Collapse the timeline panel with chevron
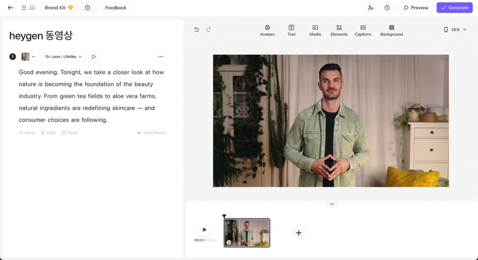478x260 pixels. 332,204
